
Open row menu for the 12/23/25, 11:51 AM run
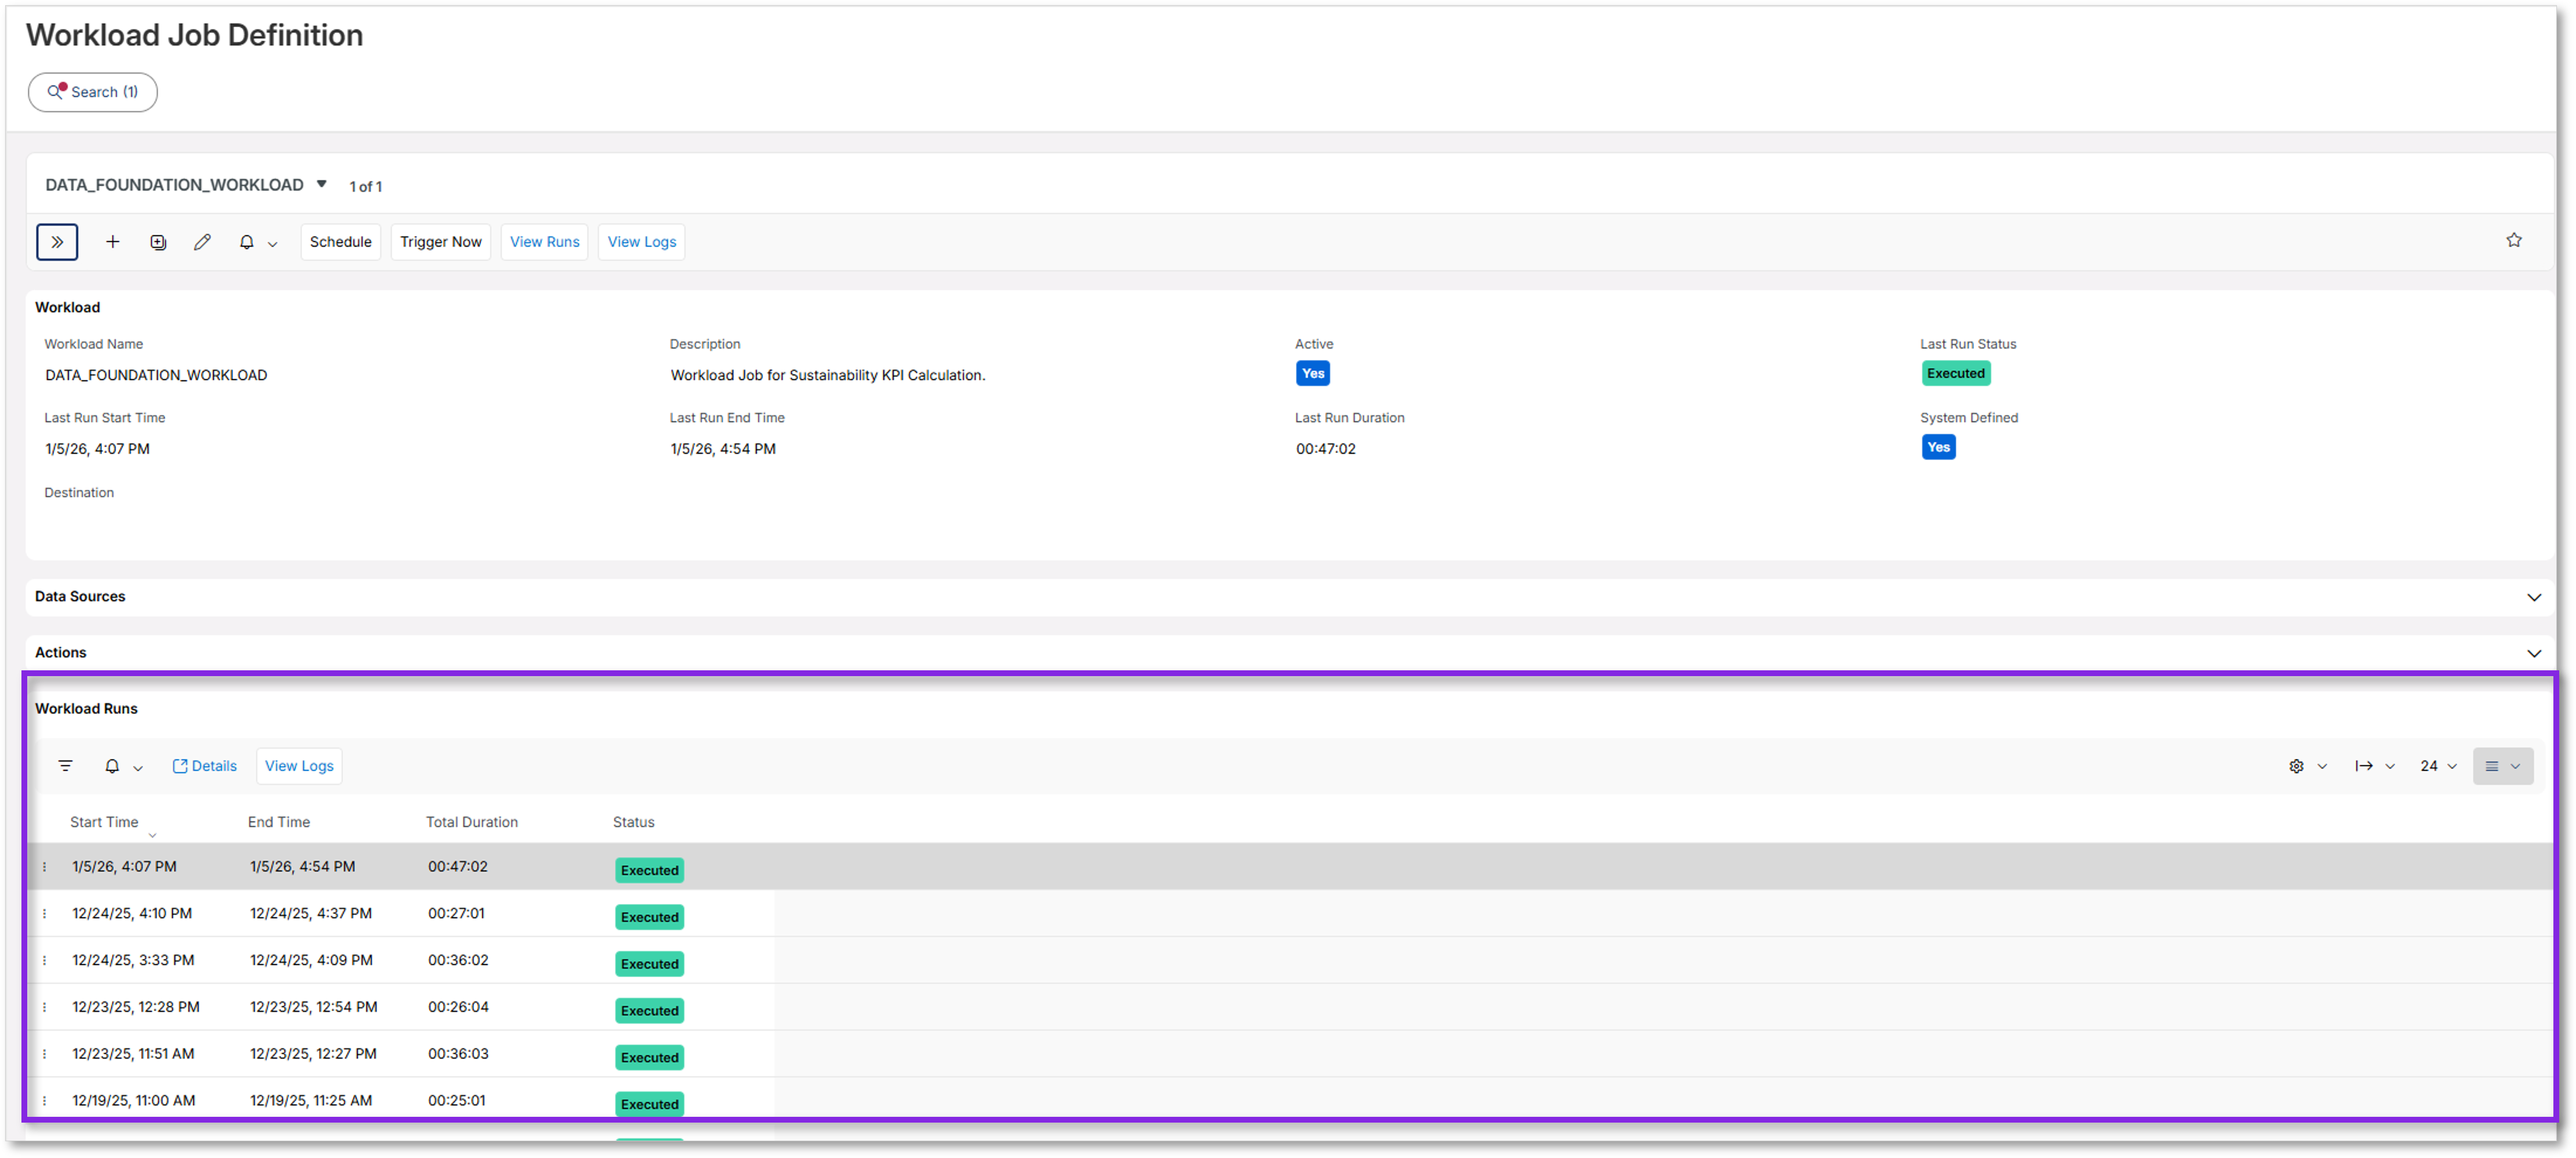(x=44, y=1054)
